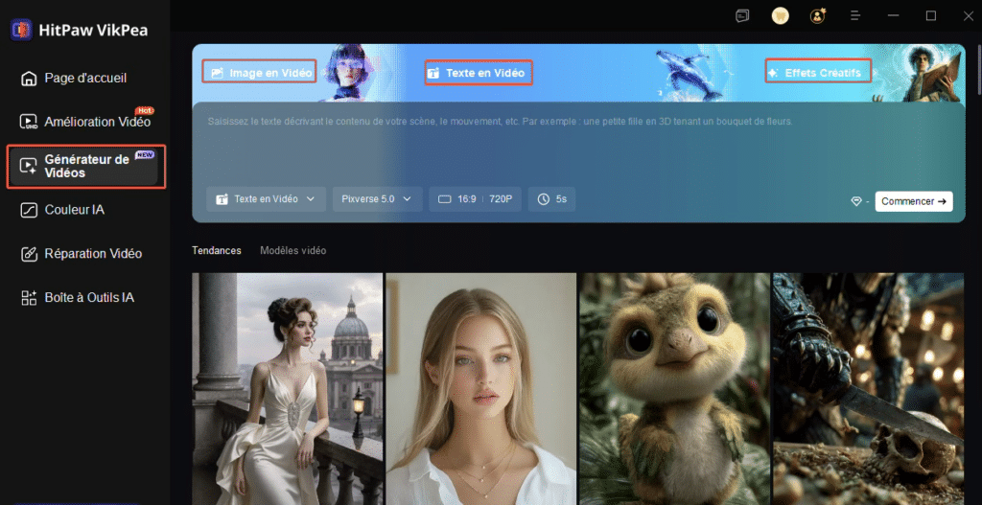The width and height of the screenshot is (982, 505).
Task: Switch to the Modèles vidéo tab
Action: click(292, 250)
